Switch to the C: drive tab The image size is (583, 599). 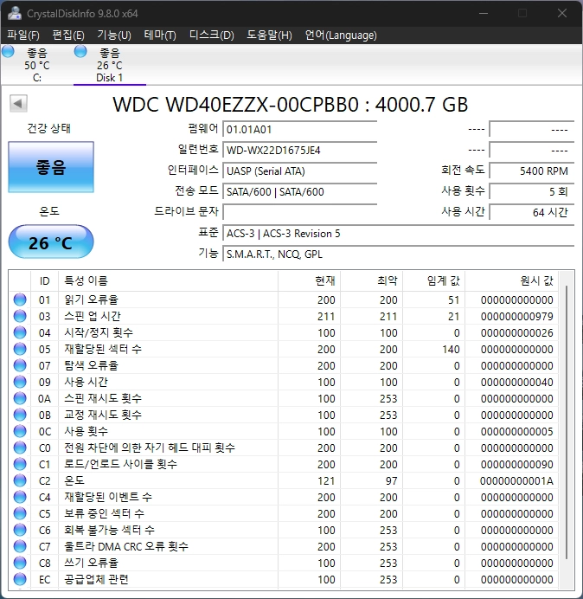coord(37,65)
